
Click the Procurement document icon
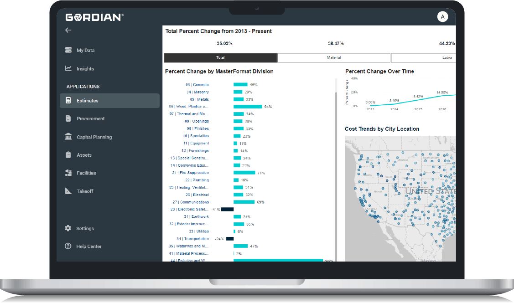(x=68, y=118)
